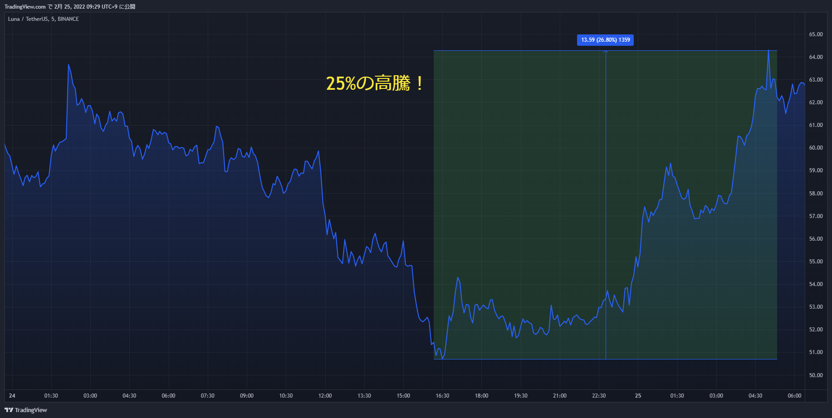
Task: Click the 22:30 time axis label
Action: [x=599, y=396]
